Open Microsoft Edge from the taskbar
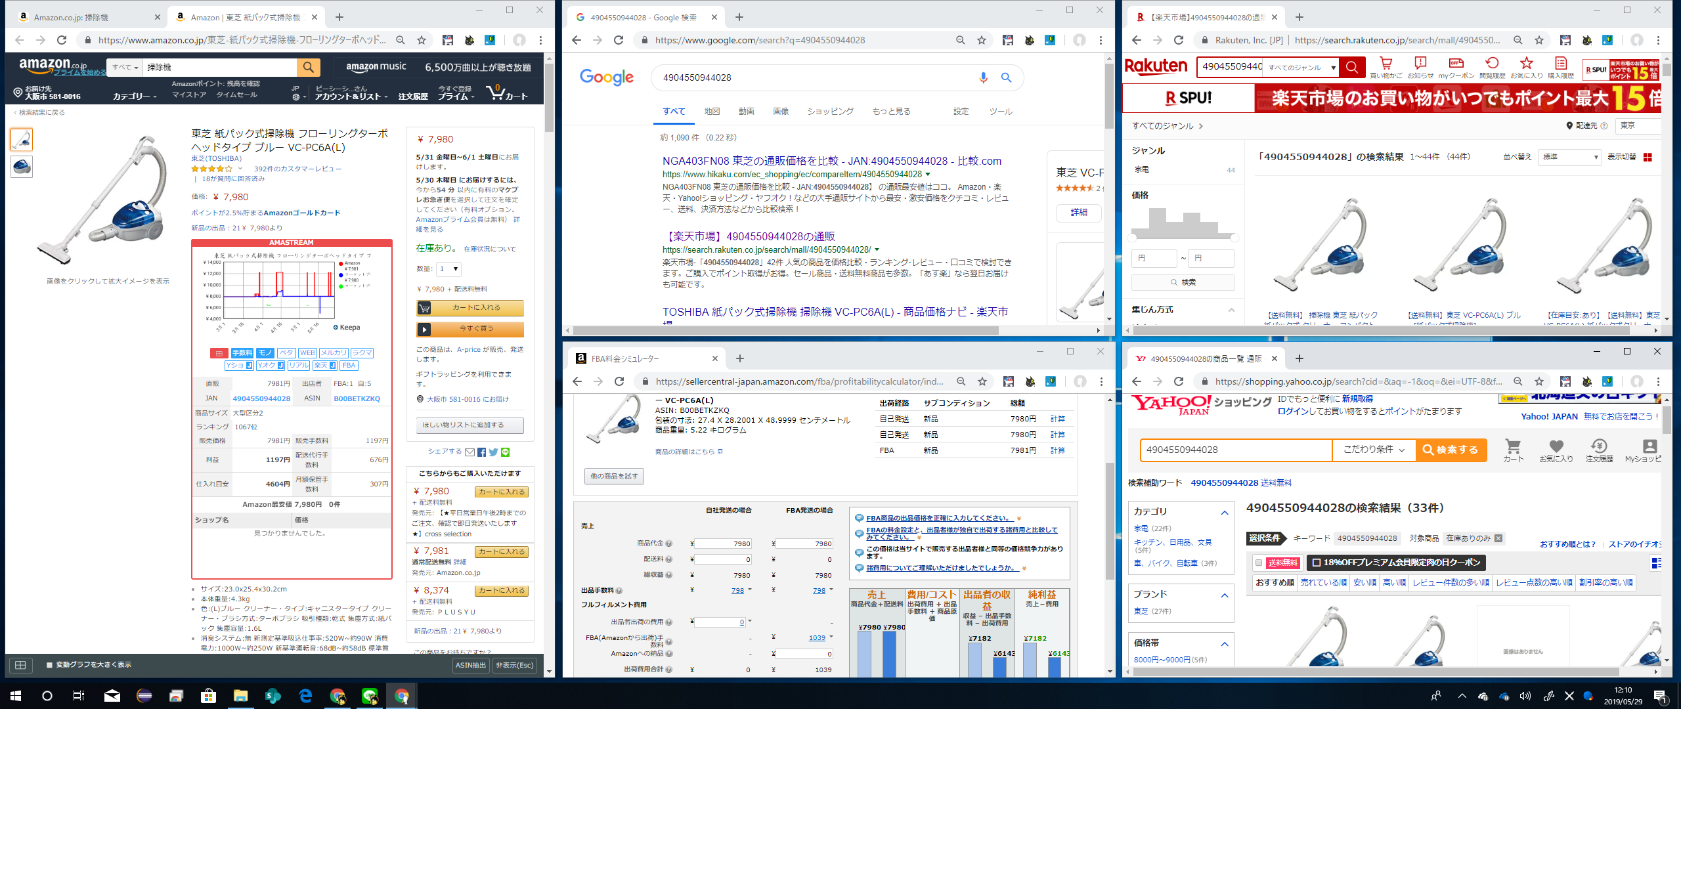The image size is (1681, 877). coord(306,696)
